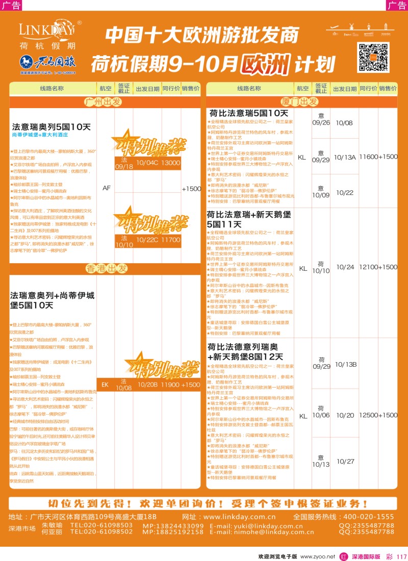Select tour title 法意瑞奥列5国10天

pos(52,126)
